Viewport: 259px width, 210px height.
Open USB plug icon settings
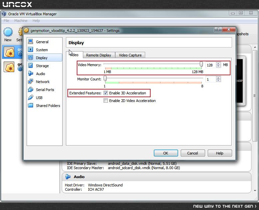pyautogui.click(x=31, y=97)
